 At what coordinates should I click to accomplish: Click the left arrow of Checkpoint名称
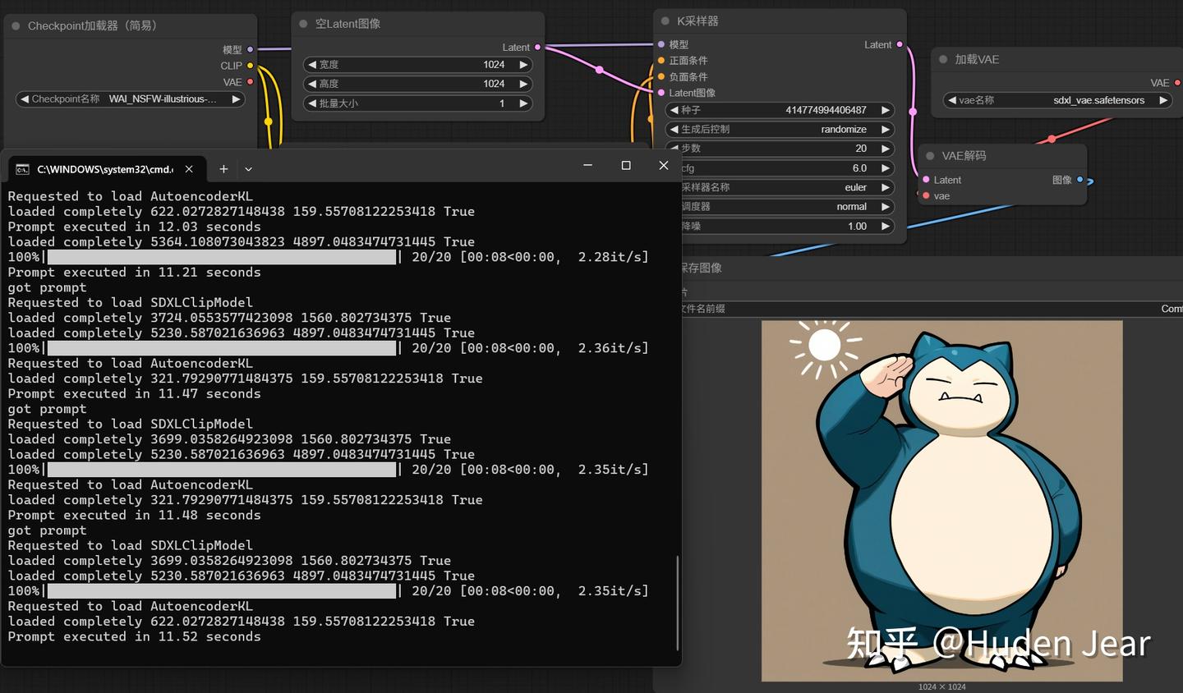tap(25, 99)
